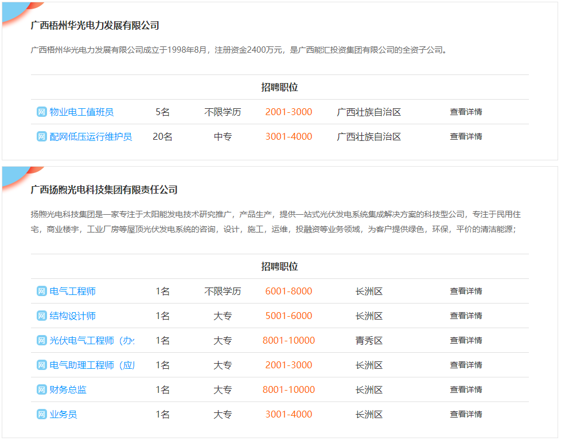
Task: Open the 配网低压运行维护员 job link
Action: pos(91,137)
